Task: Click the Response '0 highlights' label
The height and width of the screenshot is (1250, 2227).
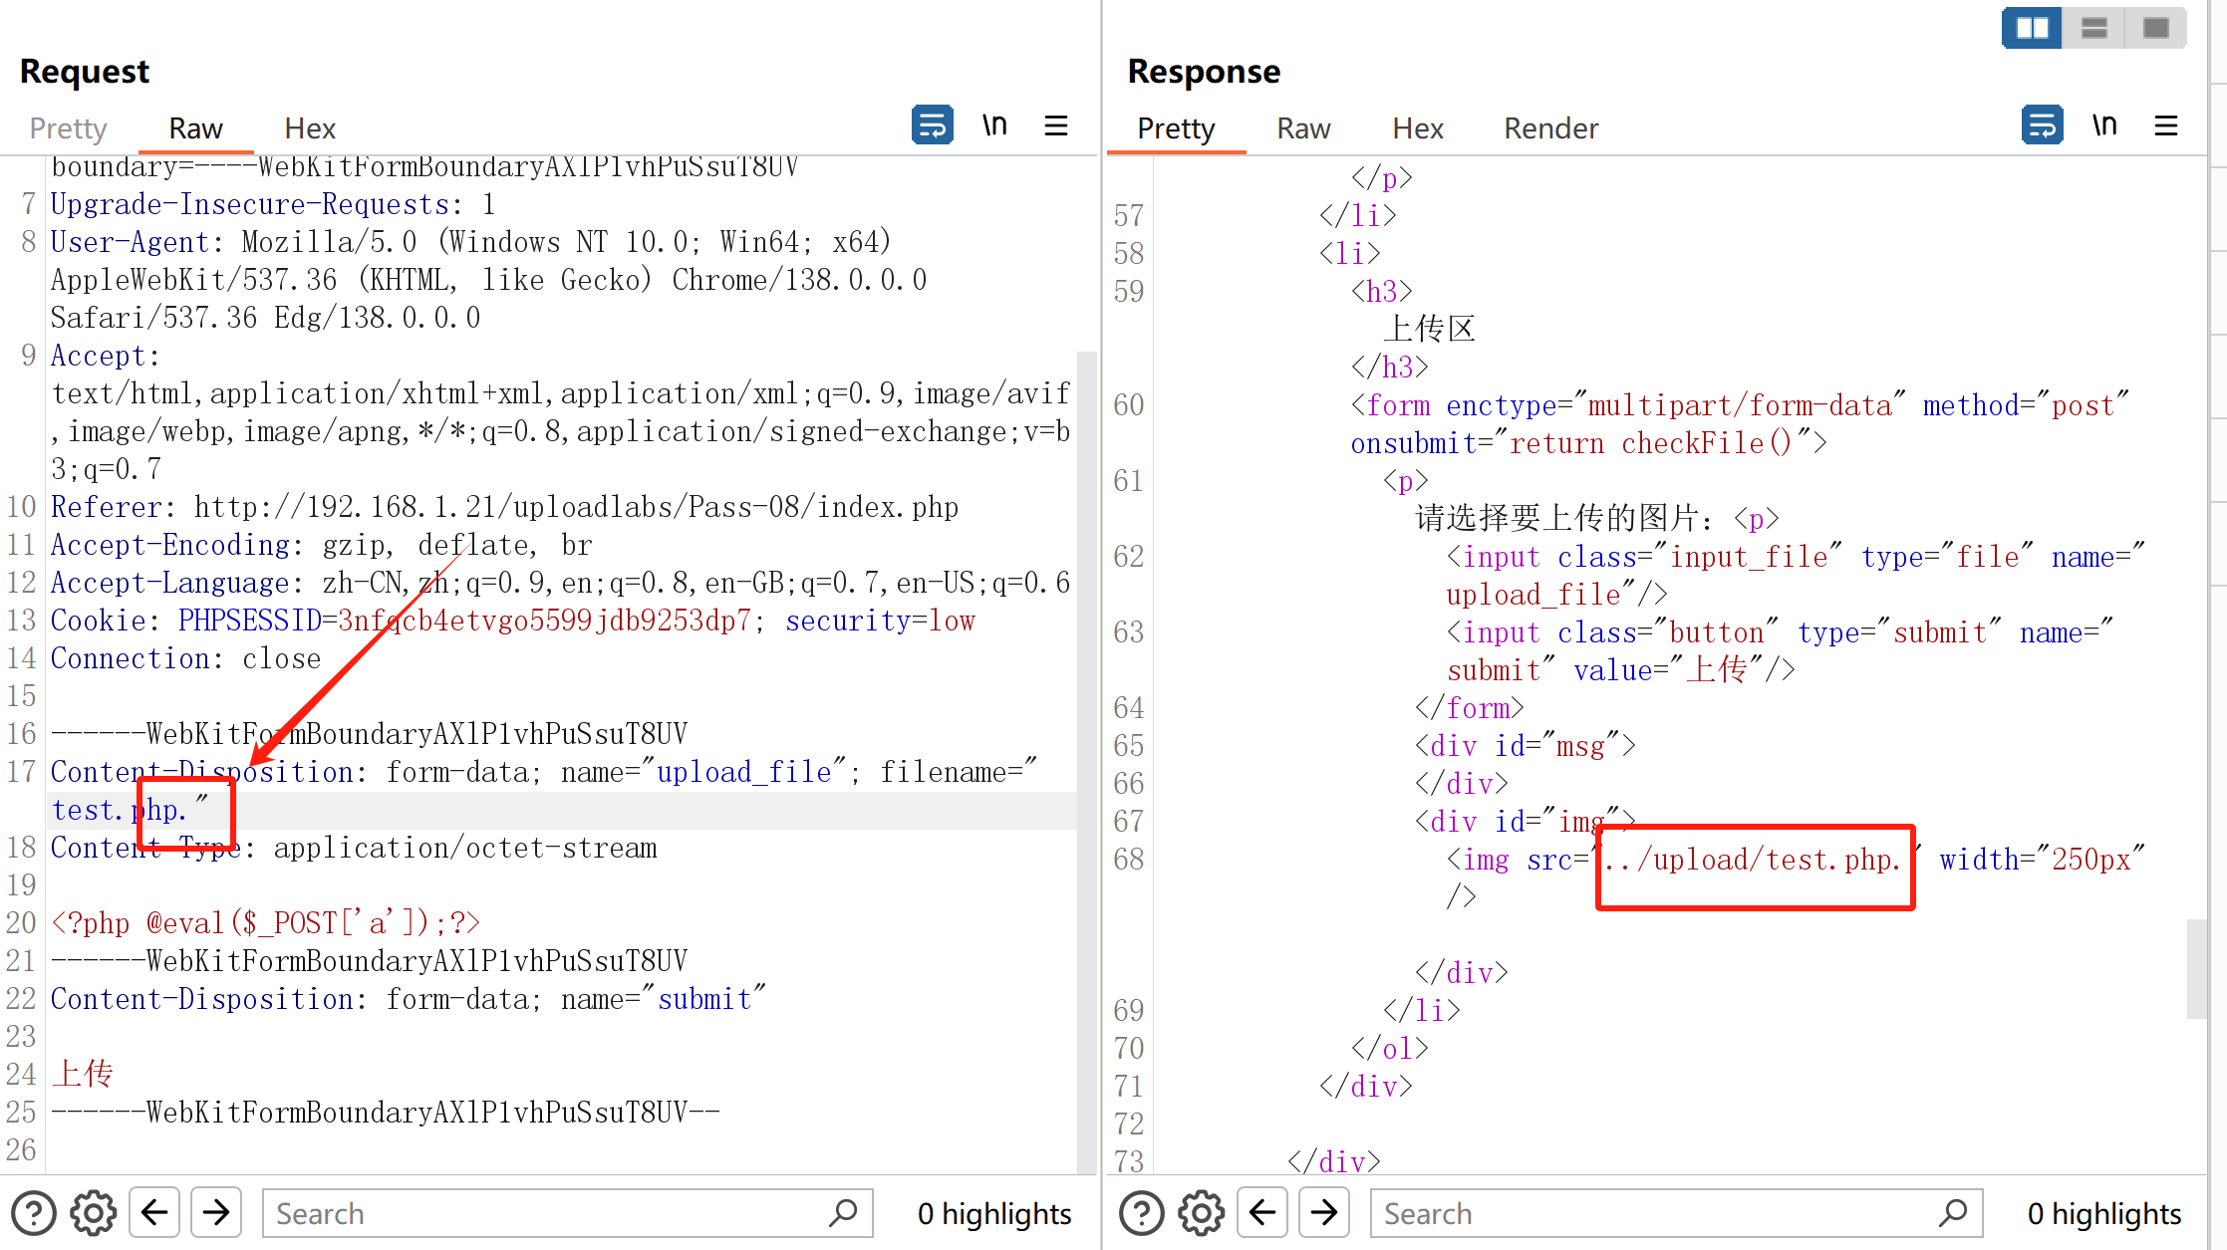Action: coord(2104,1213)
